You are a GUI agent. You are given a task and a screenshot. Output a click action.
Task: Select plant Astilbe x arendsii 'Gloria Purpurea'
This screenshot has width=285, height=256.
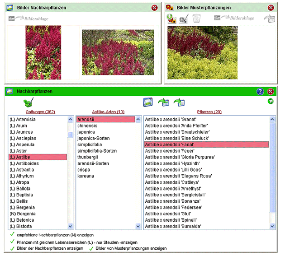[206, 157]
